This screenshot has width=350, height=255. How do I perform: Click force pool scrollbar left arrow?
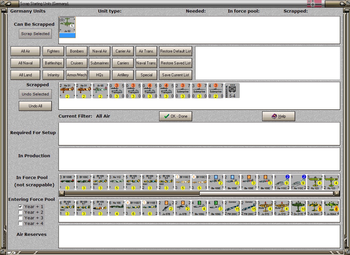[x=62, y=193]
